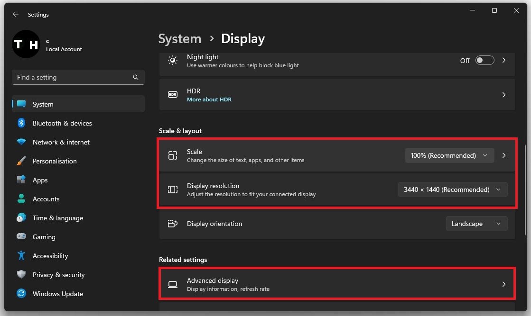Click the System breadcrumb link
Image resolution: width=531 pixels, height=316 pixels.
click(179, 39)
